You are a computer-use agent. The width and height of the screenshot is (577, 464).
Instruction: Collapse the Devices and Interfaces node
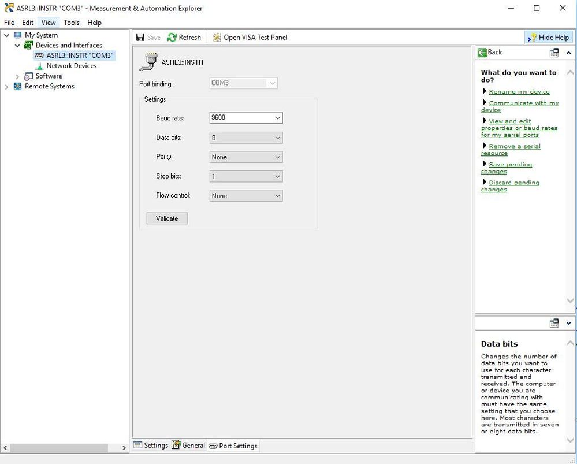(17, 46)
